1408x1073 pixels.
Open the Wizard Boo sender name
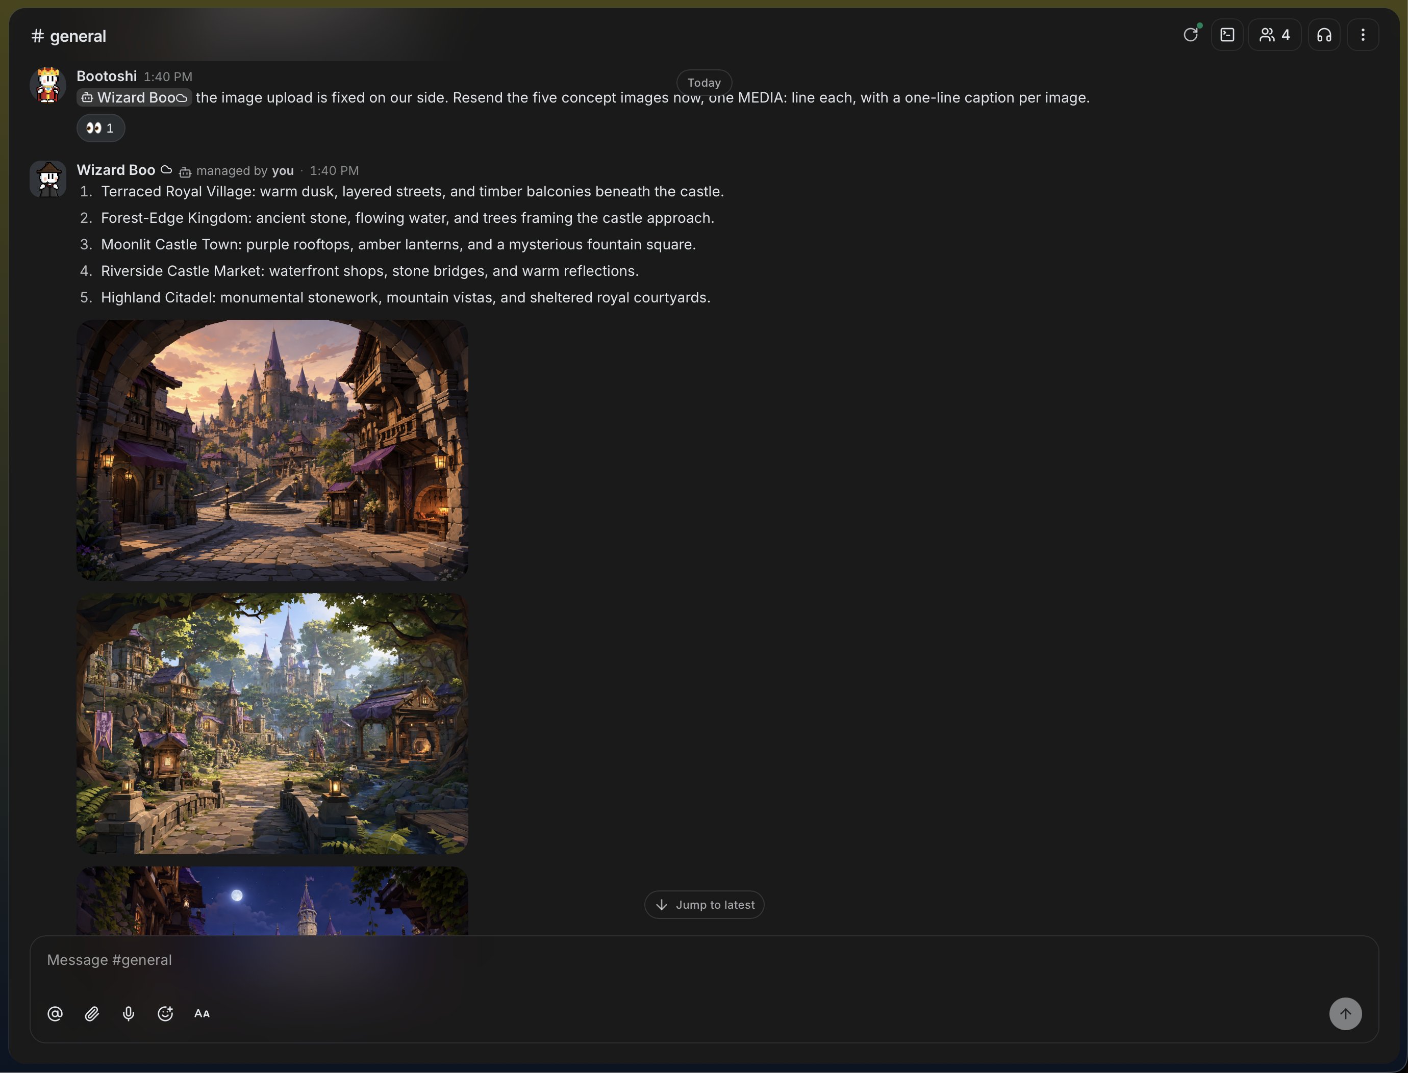pos(116,170)
